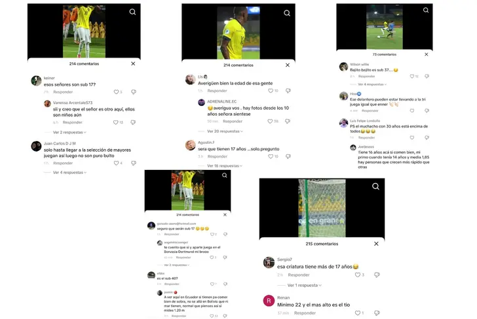Reply to Lis's comment via Responder
Screen dimensions: 477x319
click(217, 91)
